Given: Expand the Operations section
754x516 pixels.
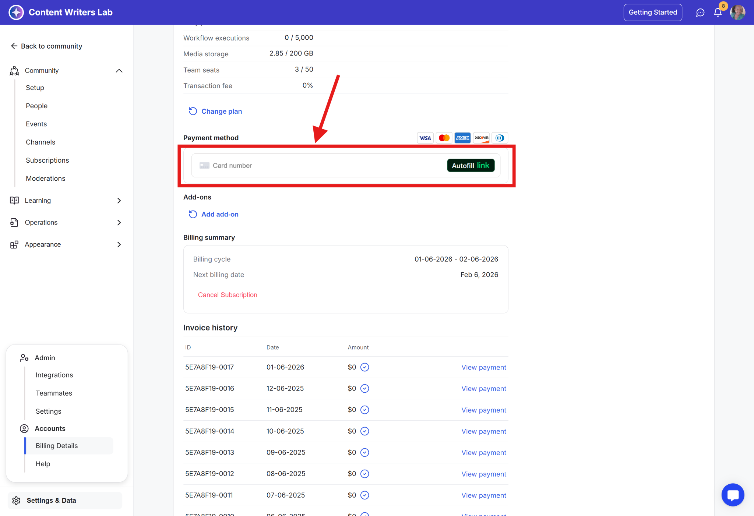Looking at the screenshot, I should [x=119, y=223].
